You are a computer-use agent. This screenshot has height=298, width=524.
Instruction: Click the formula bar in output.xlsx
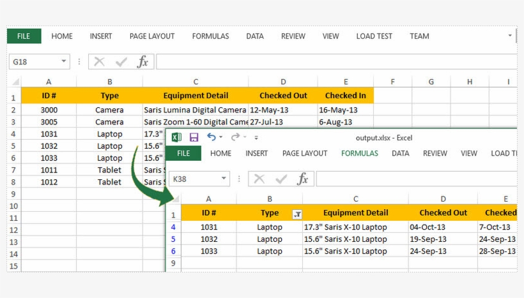click(417, 179)
